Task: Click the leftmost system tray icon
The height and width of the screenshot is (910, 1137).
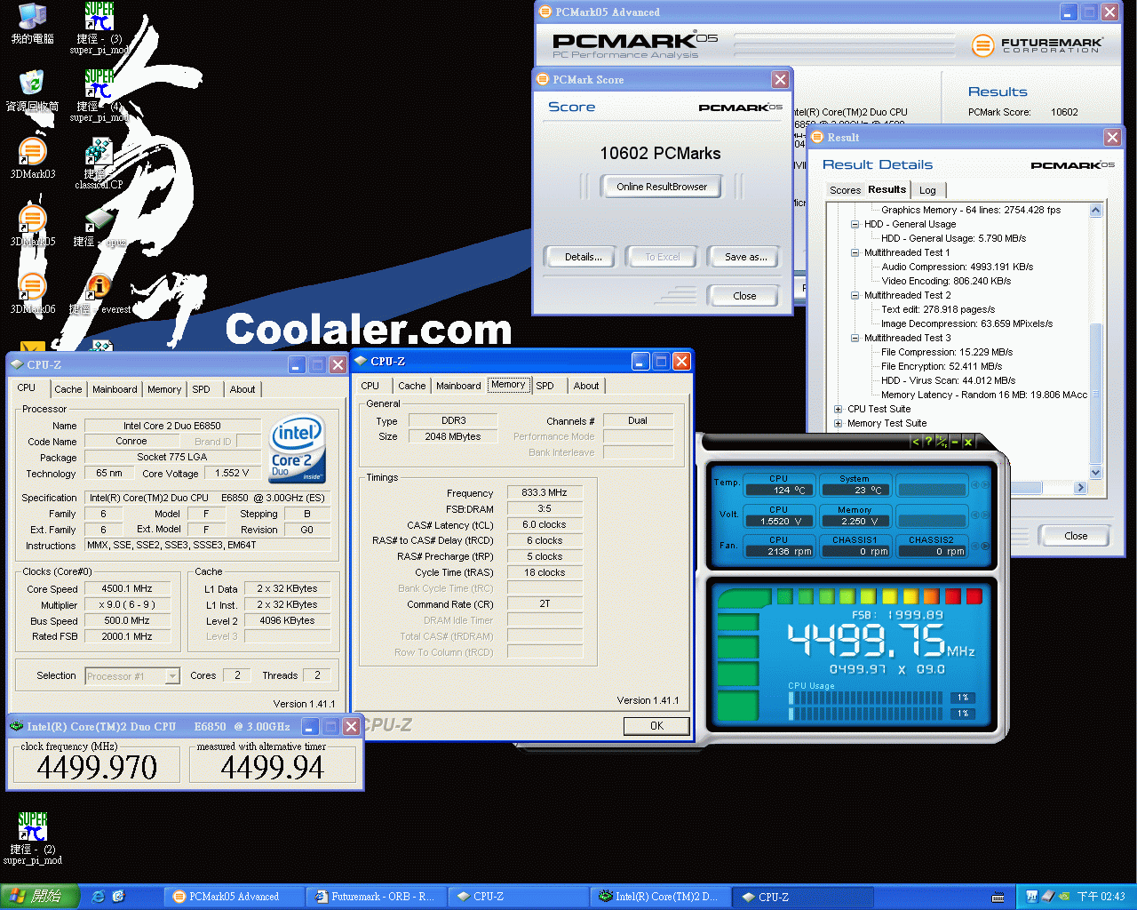Action: 1031,897
